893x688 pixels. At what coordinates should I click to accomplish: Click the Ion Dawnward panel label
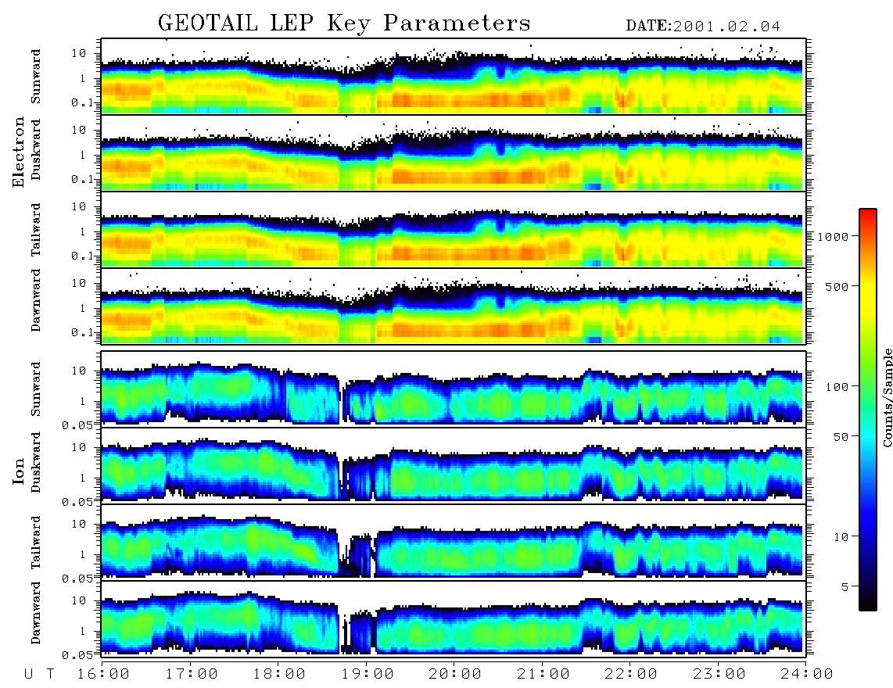tap(36, 612)
